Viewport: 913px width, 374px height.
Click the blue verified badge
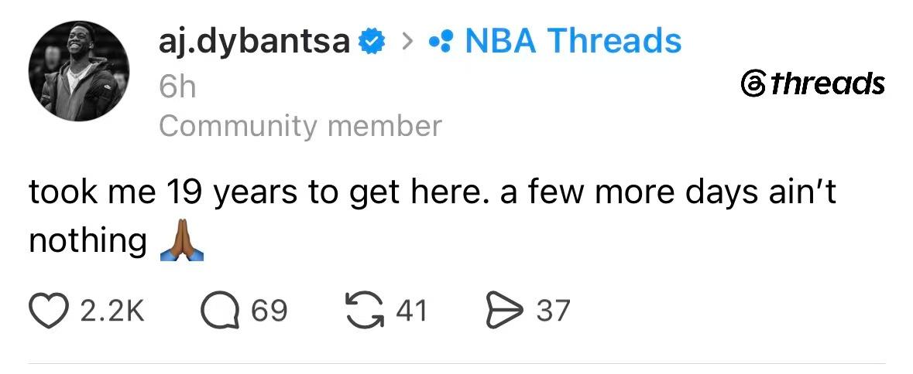[372, 41]
